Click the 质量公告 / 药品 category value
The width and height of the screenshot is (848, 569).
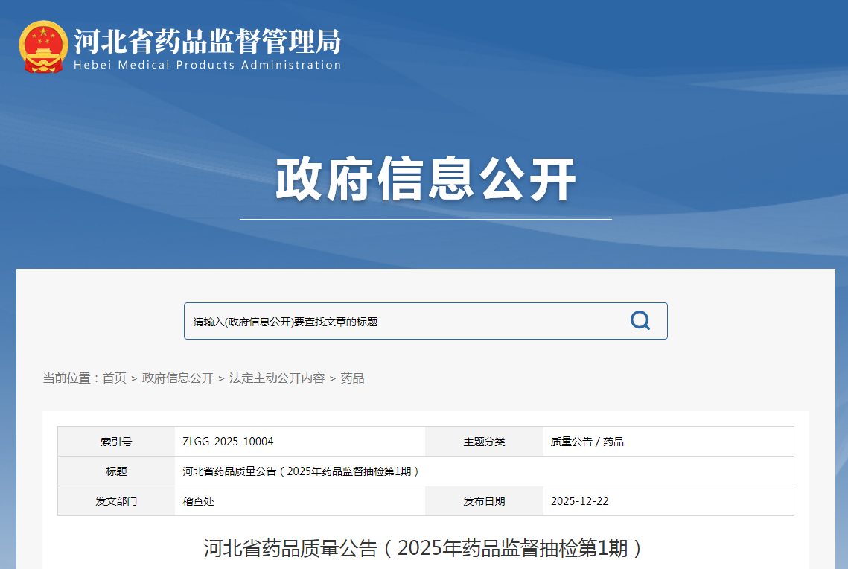(587, 442)
